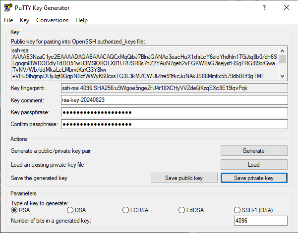Click Save private key button

pos(254,178)
